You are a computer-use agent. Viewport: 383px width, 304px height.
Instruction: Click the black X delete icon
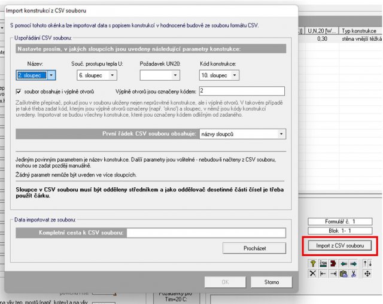(312, 273)
